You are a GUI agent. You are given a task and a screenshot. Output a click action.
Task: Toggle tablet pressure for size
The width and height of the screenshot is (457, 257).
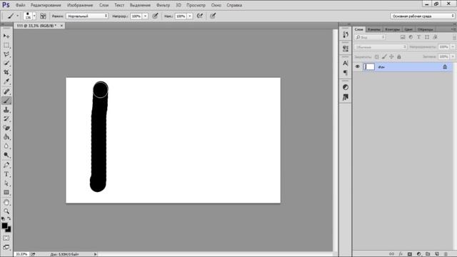[x=213, y=16]
